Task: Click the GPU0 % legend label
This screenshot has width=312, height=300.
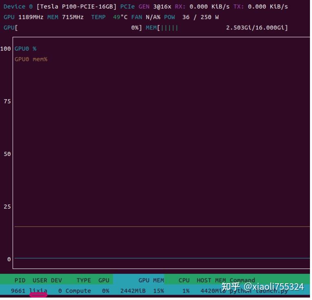Action: pos(25,49)
